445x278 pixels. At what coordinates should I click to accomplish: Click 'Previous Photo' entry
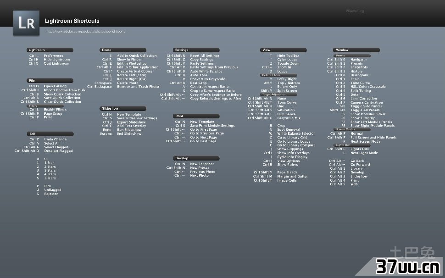click(x=203, y=172)
